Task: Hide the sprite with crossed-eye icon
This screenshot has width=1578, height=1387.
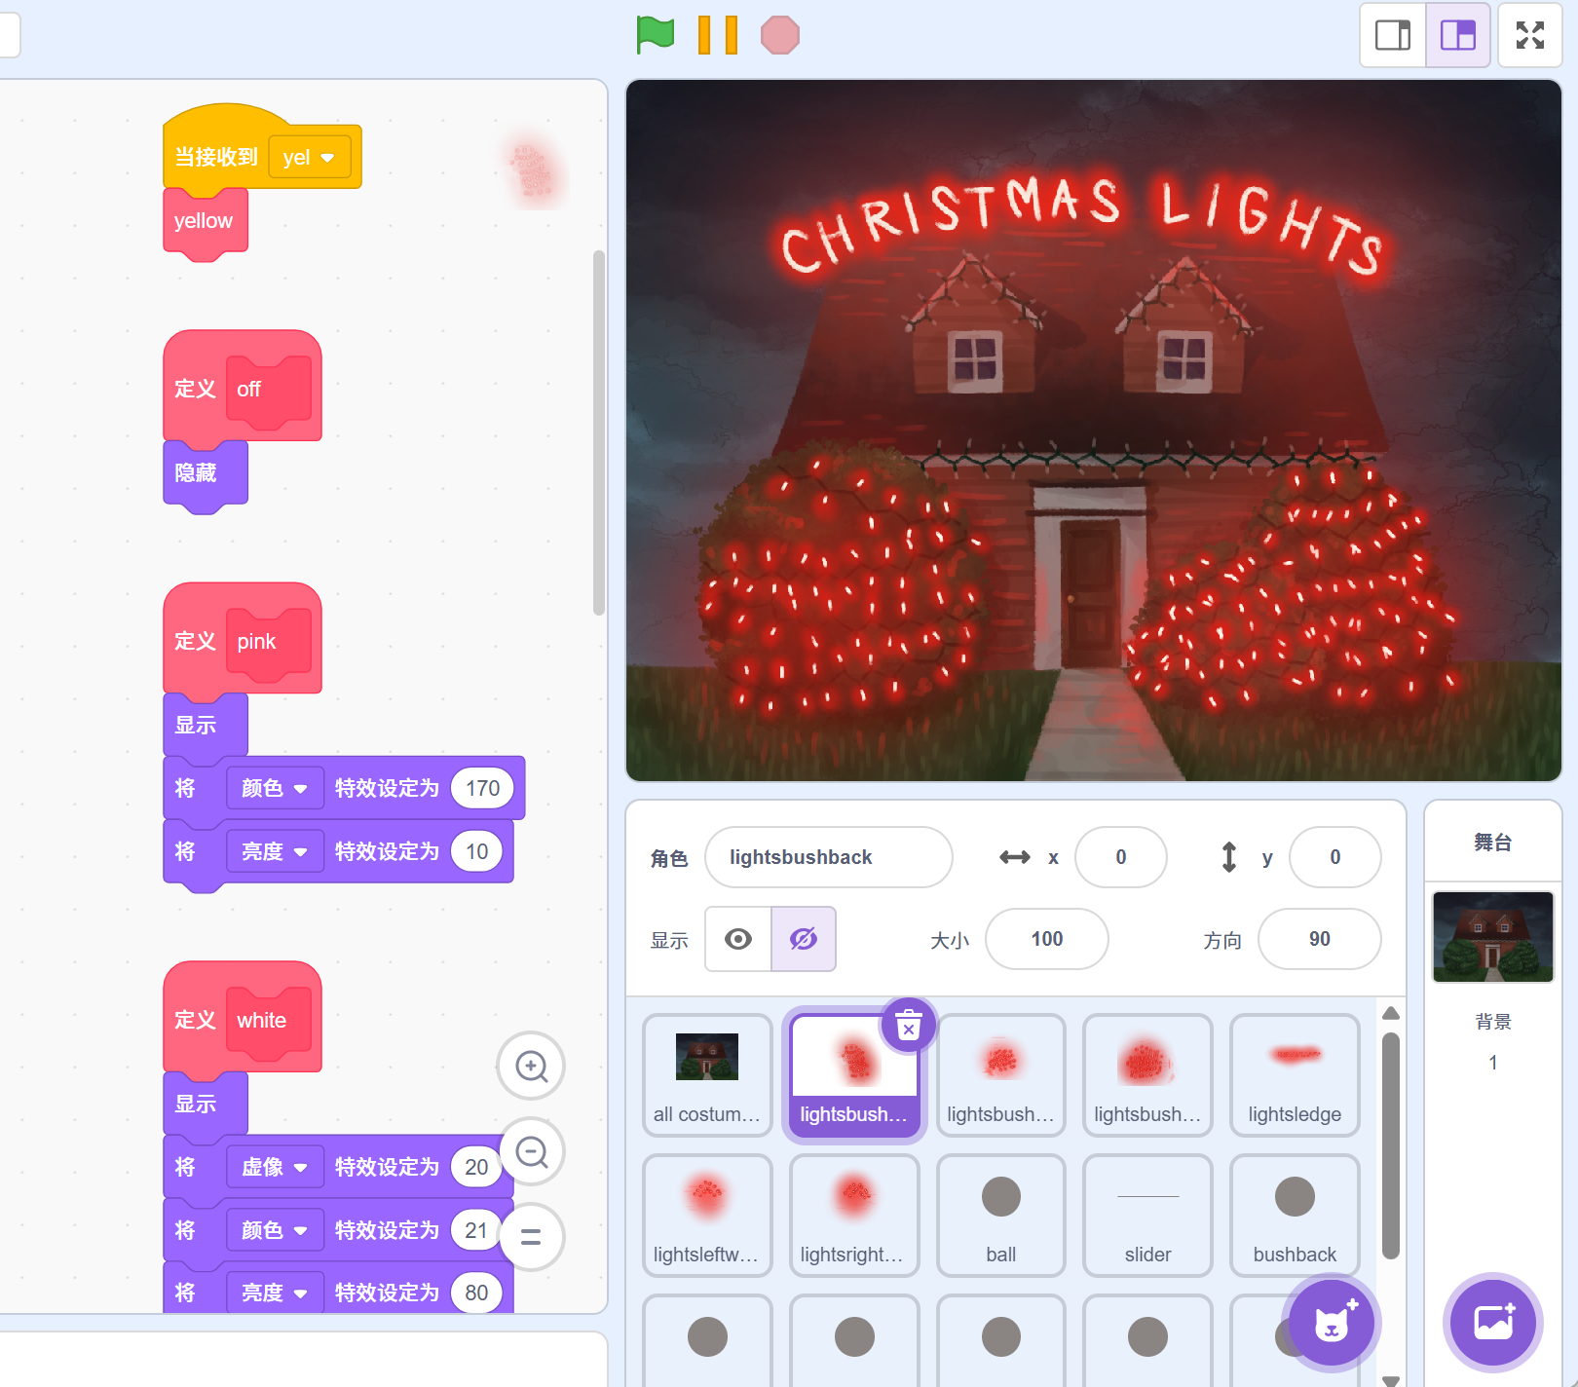Action: [x=803, y=939]
